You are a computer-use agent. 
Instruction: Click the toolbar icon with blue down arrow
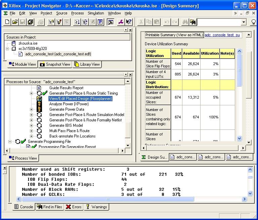coord(77,22)
